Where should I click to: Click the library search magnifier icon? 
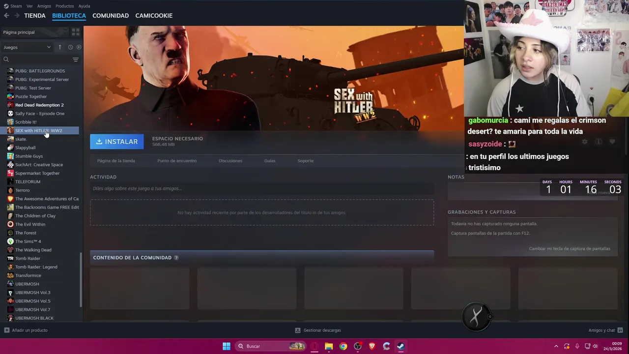[6, 59]
